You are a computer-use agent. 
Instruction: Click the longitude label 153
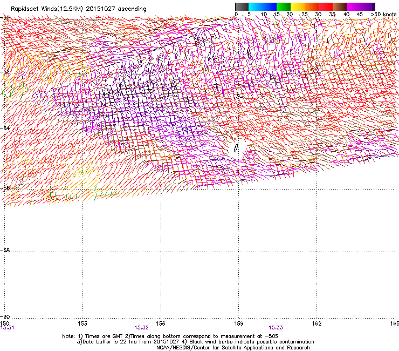(82, 323)
